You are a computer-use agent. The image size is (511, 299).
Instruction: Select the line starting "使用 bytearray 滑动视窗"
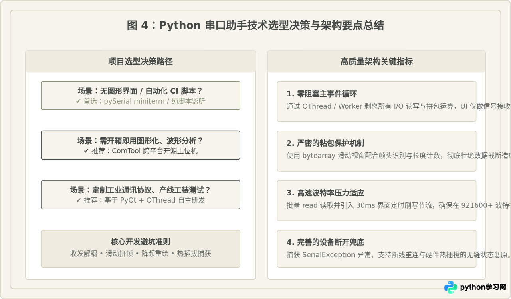[399, 156]
